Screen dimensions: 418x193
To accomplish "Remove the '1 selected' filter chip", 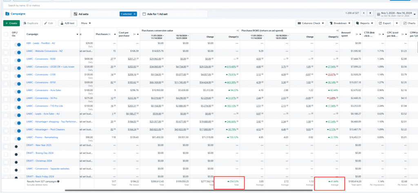I will pos(136,14).
